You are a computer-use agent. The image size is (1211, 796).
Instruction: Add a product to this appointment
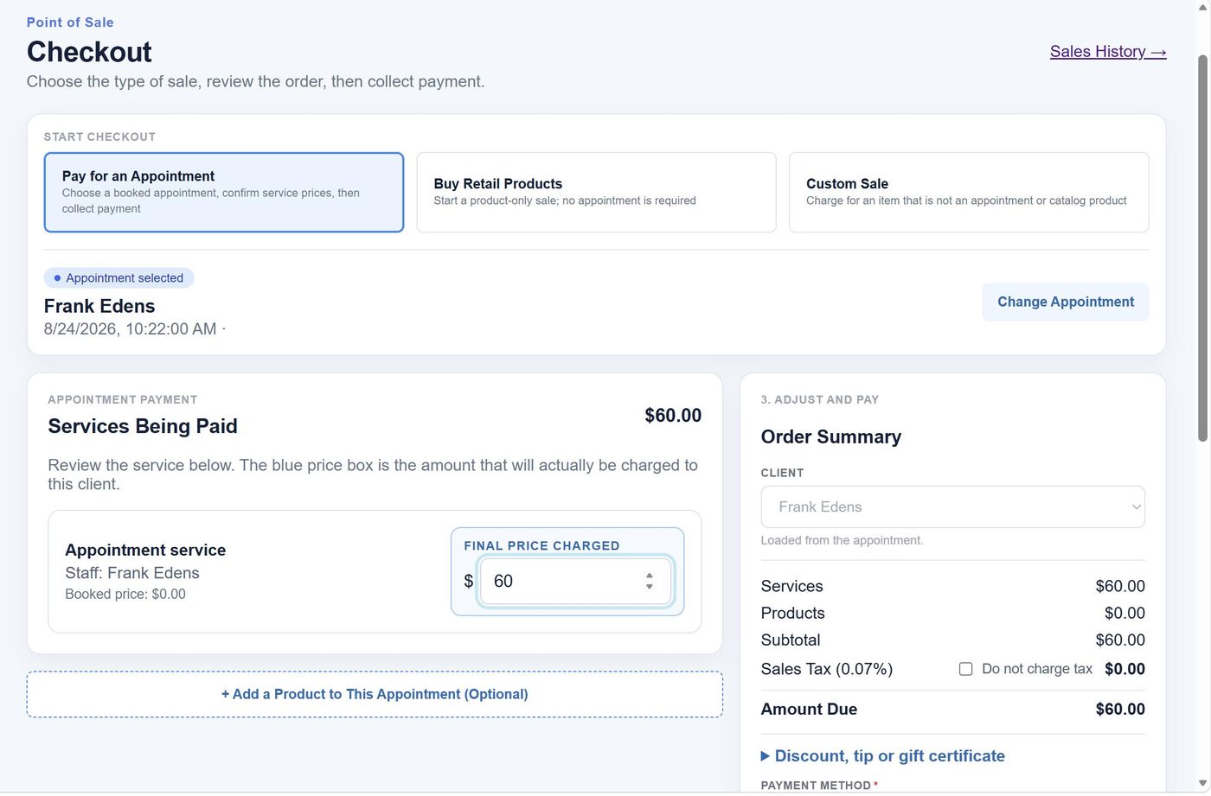(x=375, y=695)
